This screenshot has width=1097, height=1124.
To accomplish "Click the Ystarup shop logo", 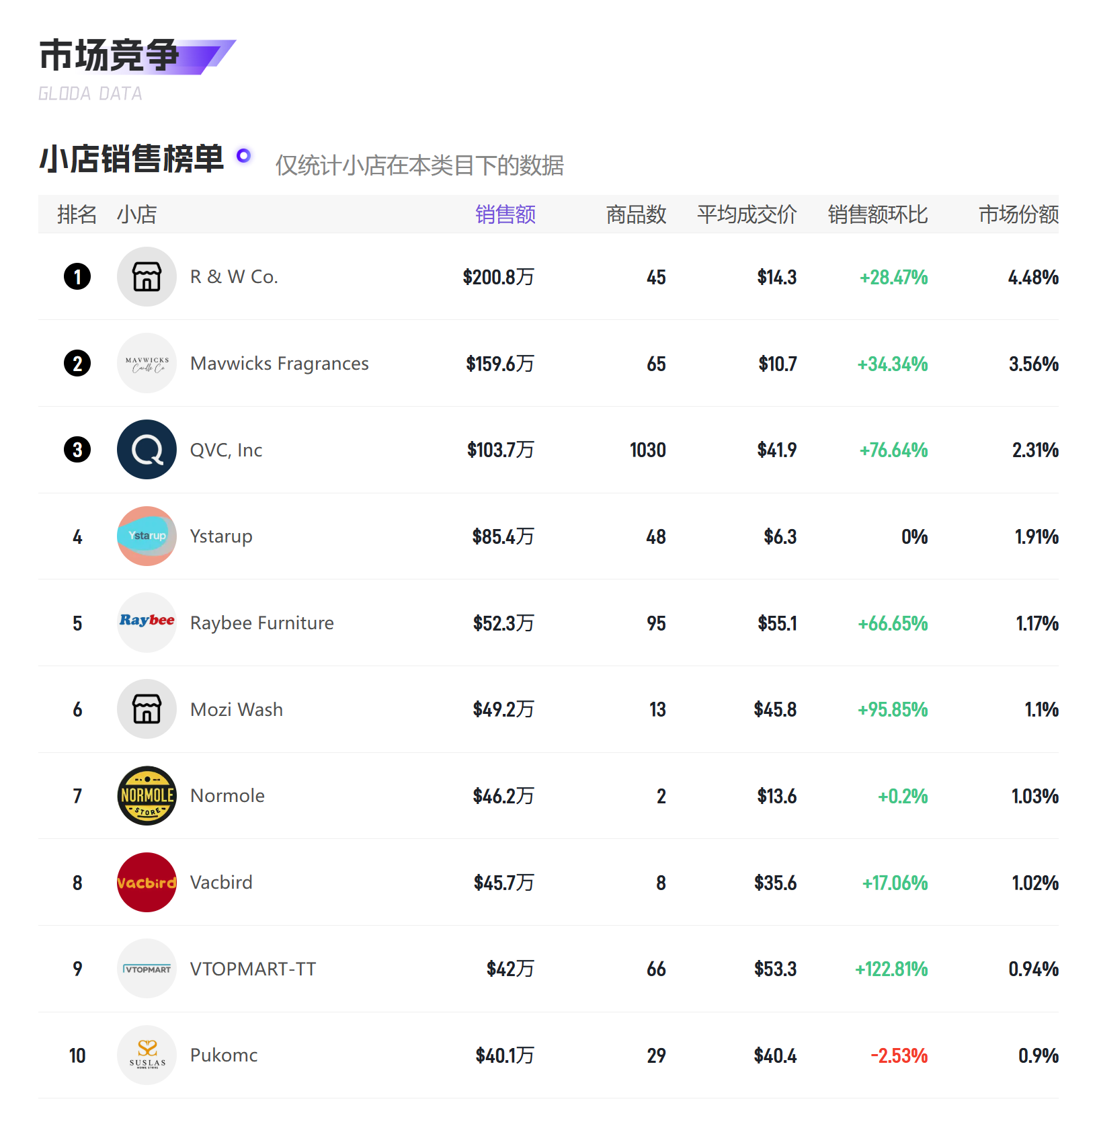I will [x=147, y=536].
